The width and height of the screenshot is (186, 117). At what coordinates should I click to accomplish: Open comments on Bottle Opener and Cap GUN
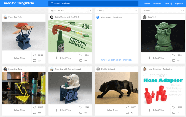click(81, 61)
